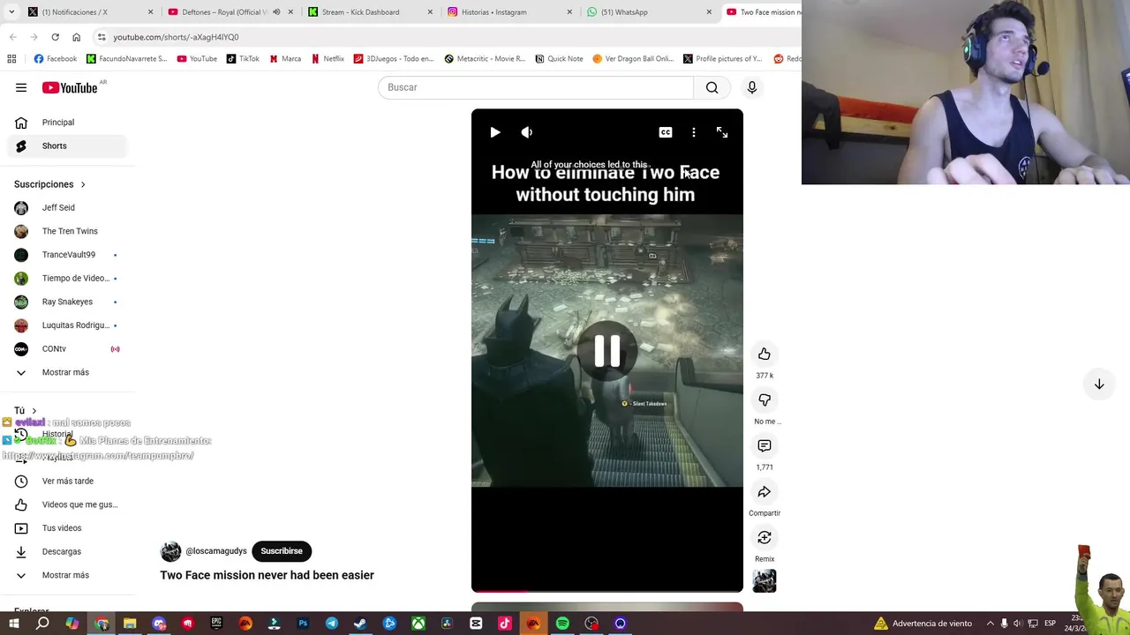Like the Short with thumbs up
1130x635 pixels.
pos(765,354)
